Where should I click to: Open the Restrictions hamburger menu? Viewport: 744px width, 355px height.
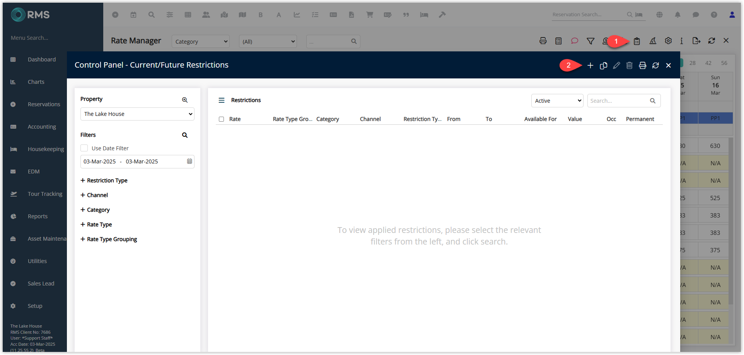coord(222,100)
